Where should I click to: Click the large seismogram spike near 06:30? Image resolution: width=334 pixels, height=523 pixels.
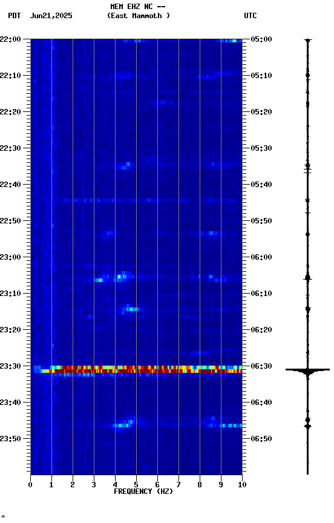(x=307, y=370)
